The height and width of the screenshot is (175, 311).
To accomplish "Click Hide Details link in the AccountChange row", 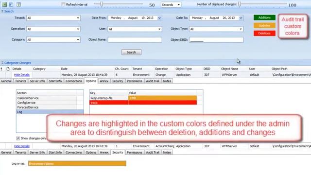I will pyautogui.click(x=22, y=146).
